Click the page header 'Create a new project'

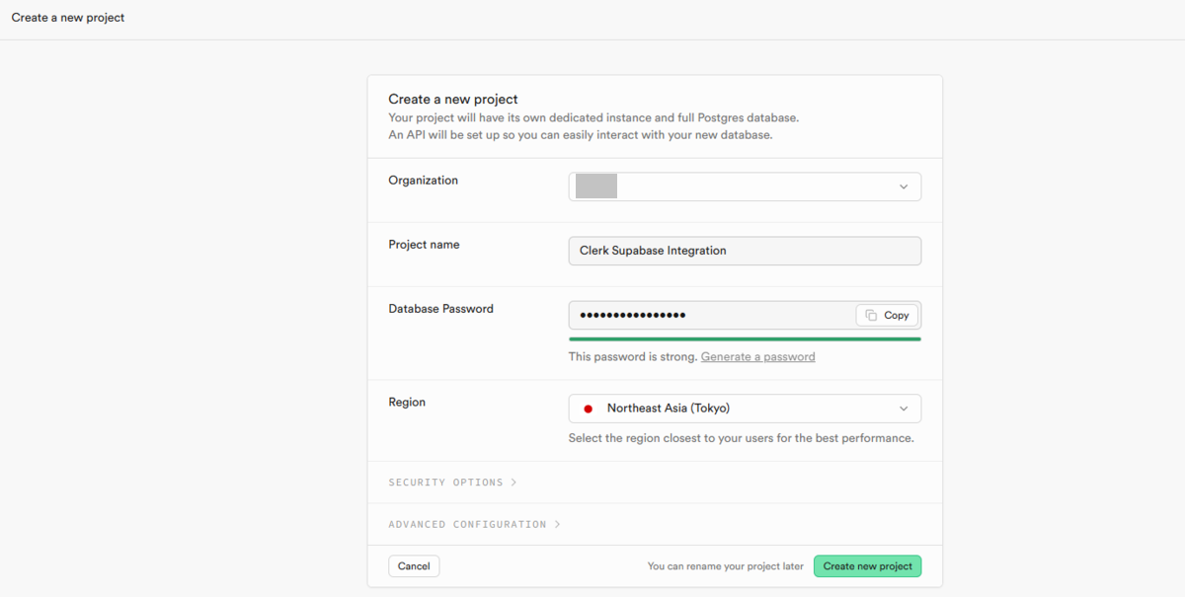click(68, 18)
